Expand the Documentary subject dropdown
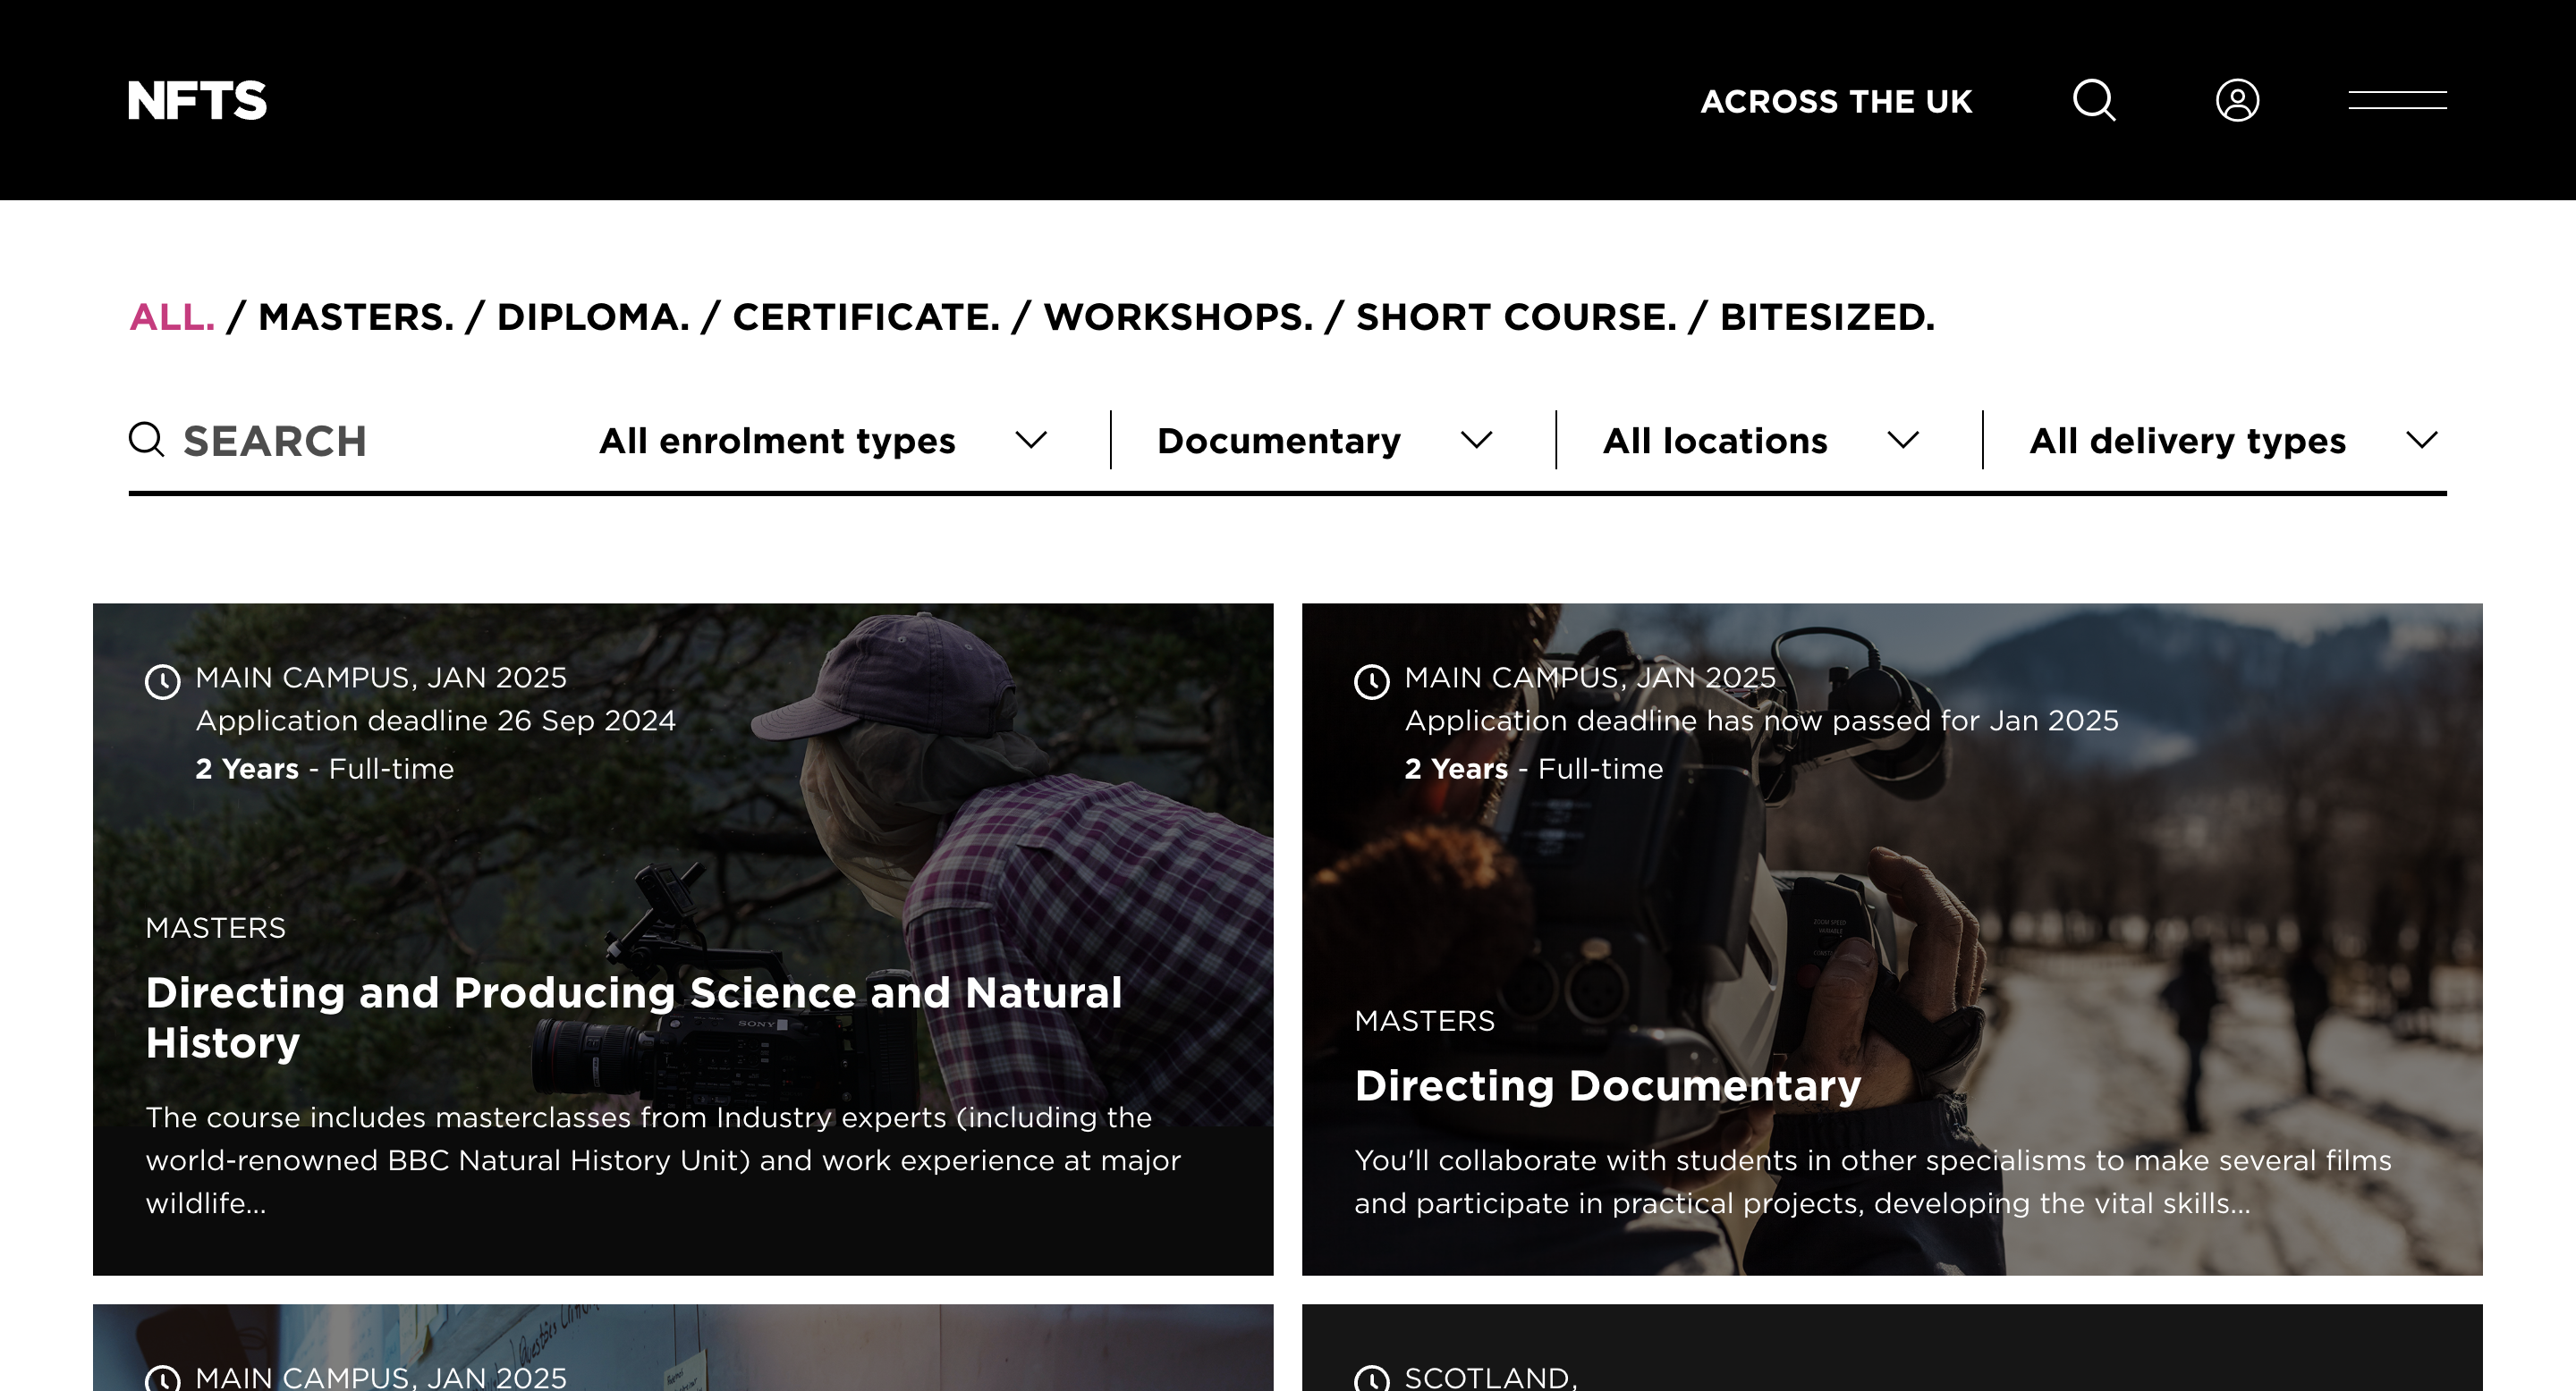Viewport: 2576px width, 1391px height. (x=1325, y=441)
